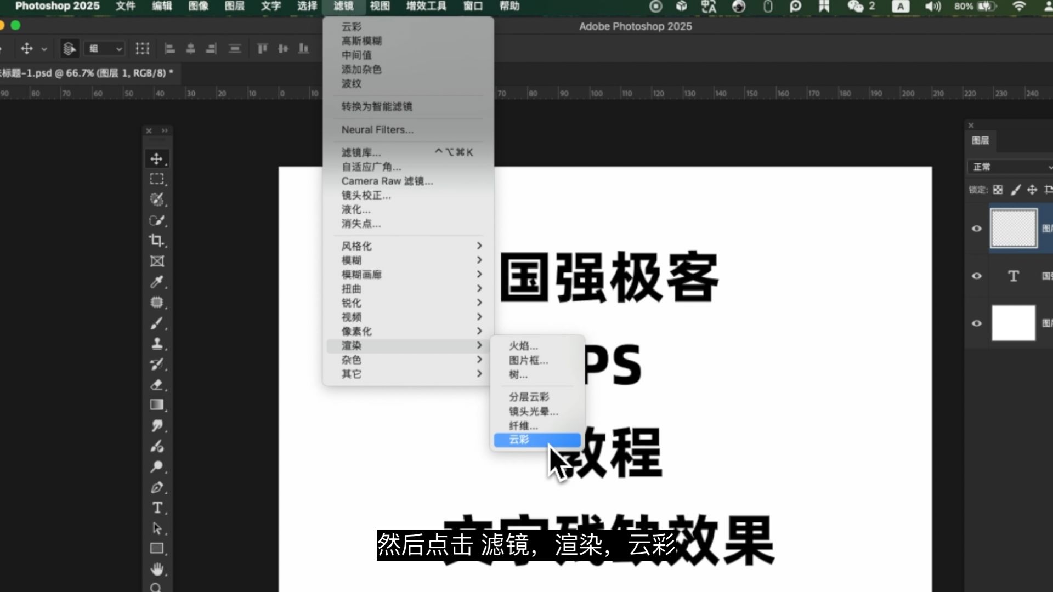The height and width of the screenshot is (592, 1053).
Task: Choose 分层云彩 in render submenu
Action: point(537,397)
